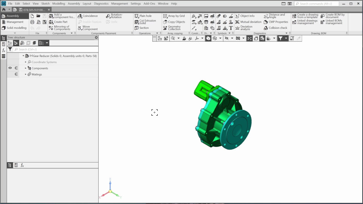
Task: Expand the Coordinate Systems tree node
Action: [26, 62]
